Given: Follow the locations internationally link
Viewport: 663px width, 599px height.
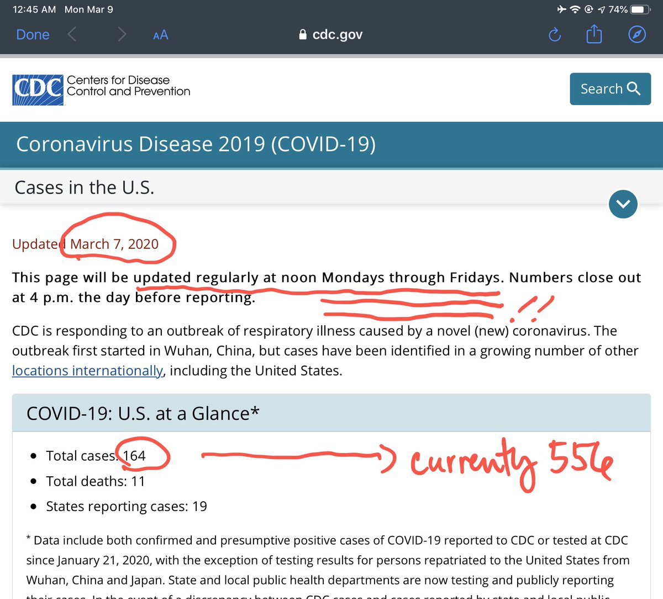Looking at the screenshot, I should 87,371.
